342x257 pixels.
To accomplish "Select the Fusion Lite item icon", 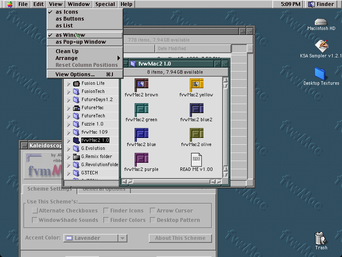I will (x=77, y=84).
